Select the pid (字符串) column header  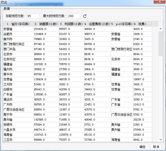tap(122, 24)
